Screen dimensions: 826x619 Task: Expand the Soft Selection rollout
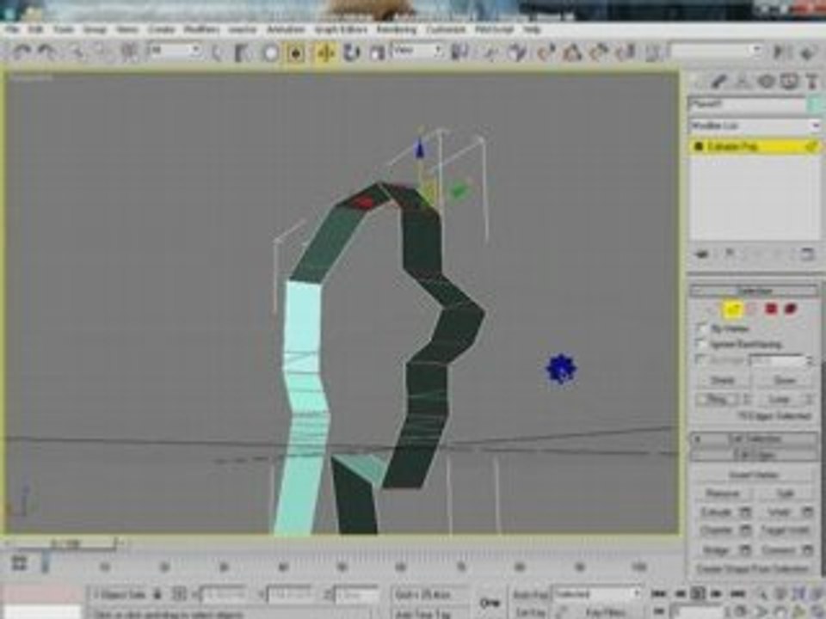pyautogui.click(x=755, y=438)
